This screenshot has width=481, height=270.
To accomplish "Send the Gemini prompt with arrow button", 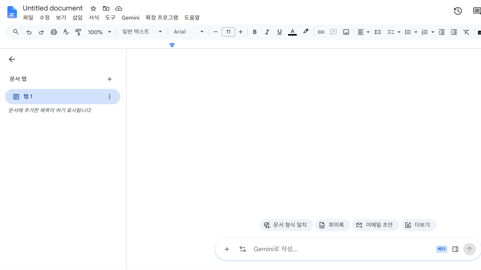I will [469, 249].
